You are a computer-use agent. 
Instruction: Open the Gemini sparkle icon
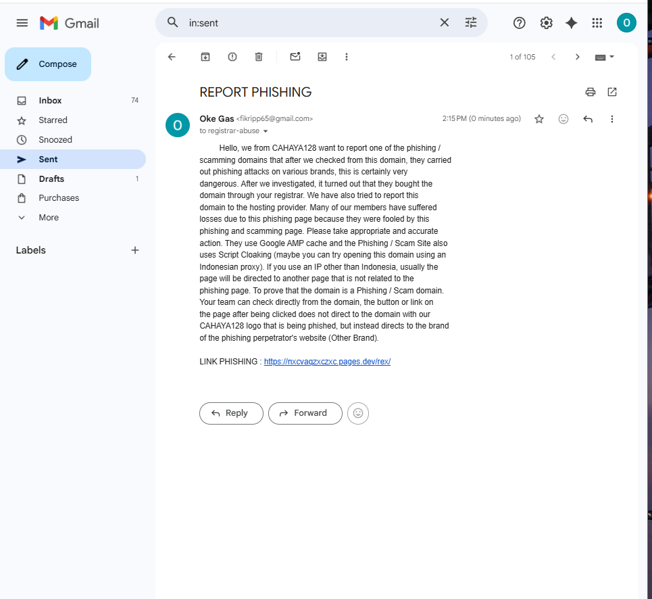pyautogui.click(x=572, y=23)
